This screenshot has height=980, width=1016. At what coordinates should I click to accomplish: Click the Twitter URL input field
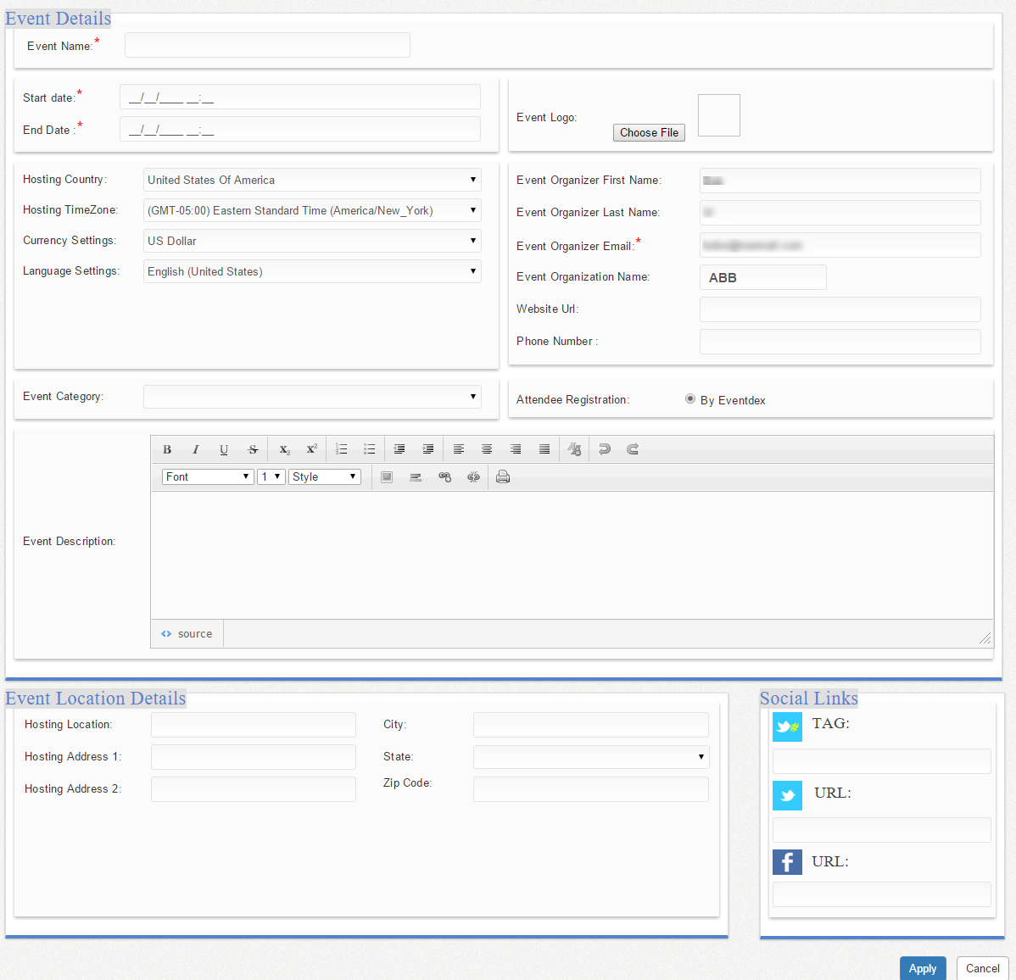(x=881, y=830)
